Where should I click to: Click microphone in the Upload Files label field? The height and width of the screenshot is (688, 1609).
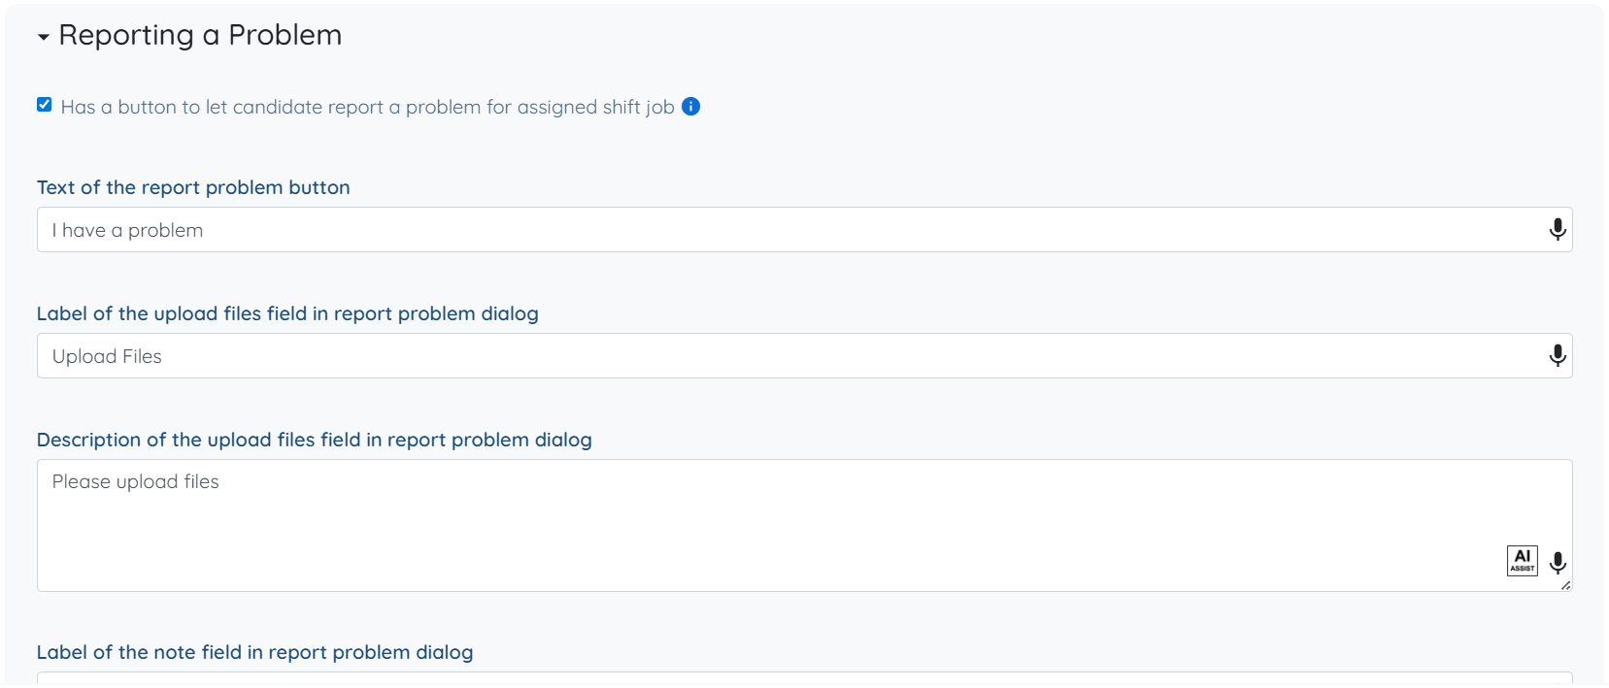pyautogui.click(x=1557, y=356)
